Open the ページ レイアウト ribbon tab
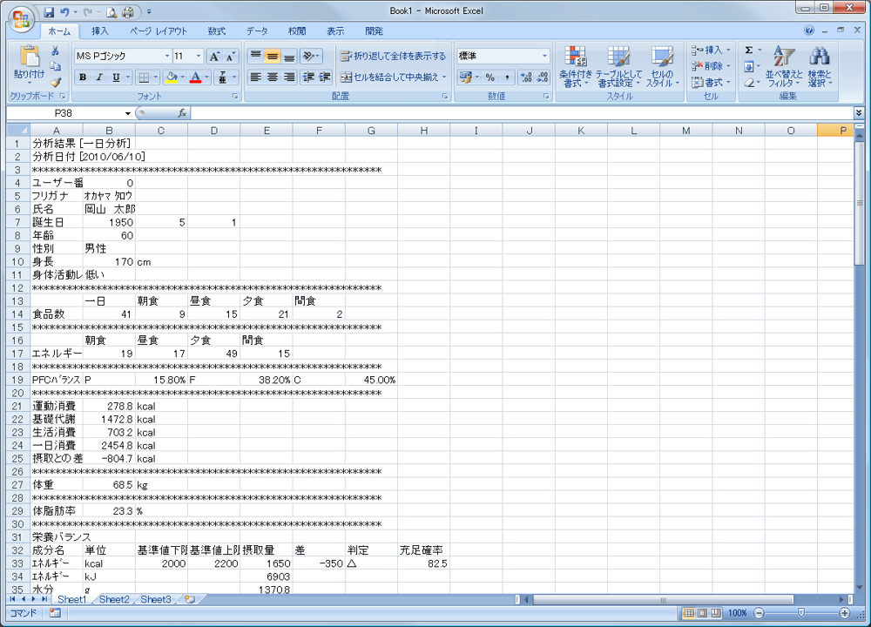871x627 pixels. 159,31
